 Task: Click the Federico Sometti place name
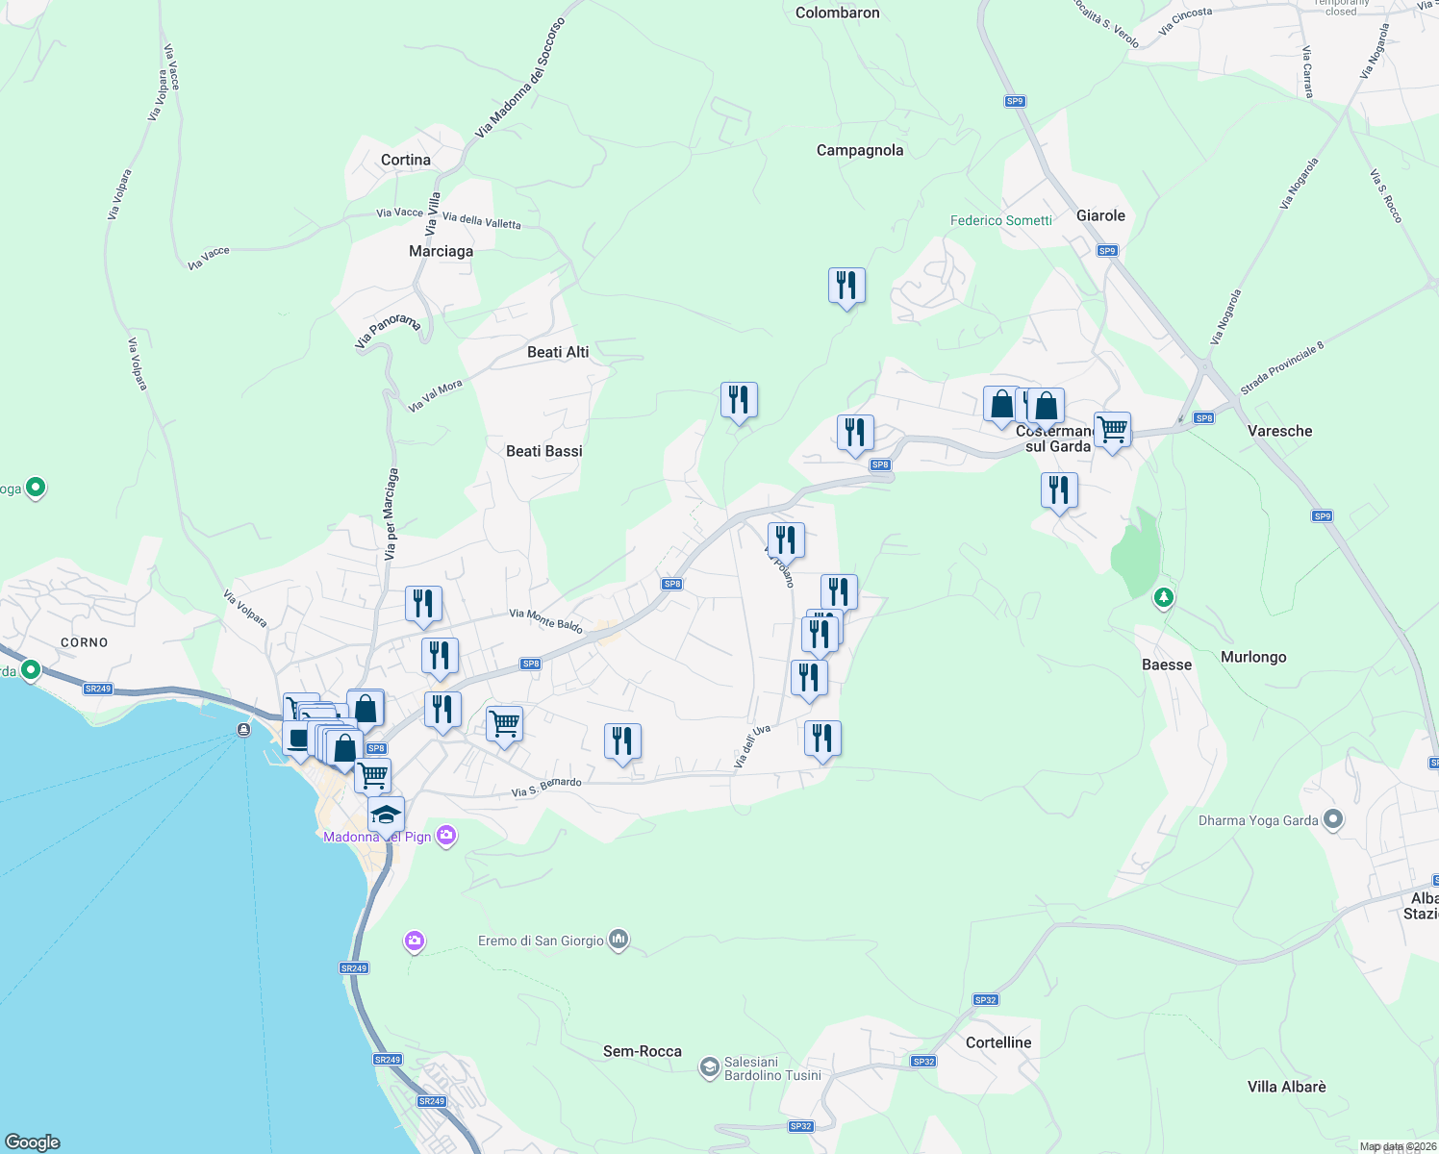pyautogui.click(x=1001, y=220)
